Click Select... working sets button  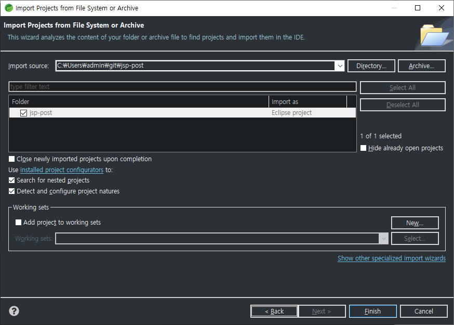(x=415, y=239)
